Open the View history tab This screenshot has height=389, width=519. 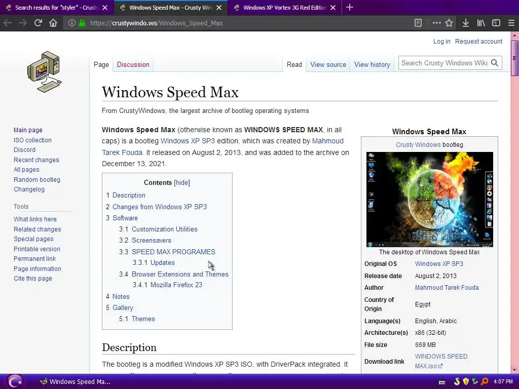tap(372, 64)
